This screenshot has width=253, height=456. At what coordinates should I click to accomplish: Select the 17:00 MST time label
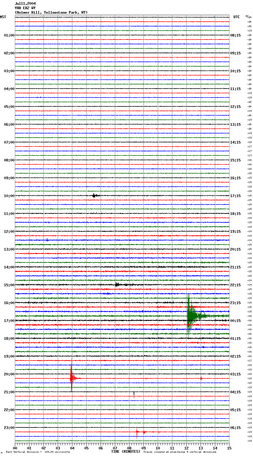pyautogui.click(x=9, y=321)
